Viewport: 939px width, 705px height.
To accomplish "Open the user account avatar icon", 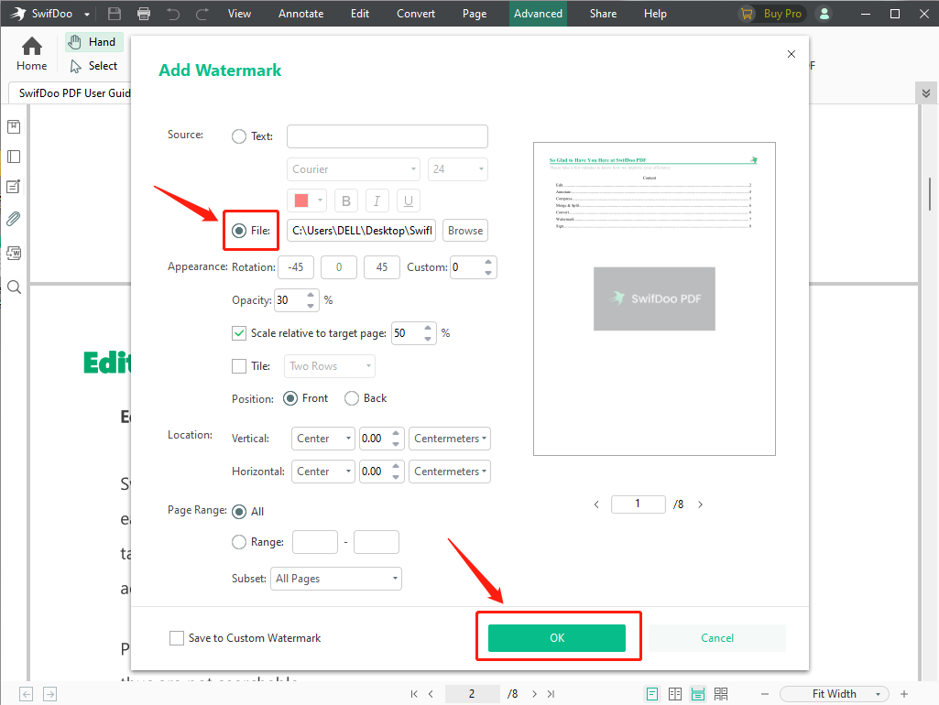I will coord(824,13).
